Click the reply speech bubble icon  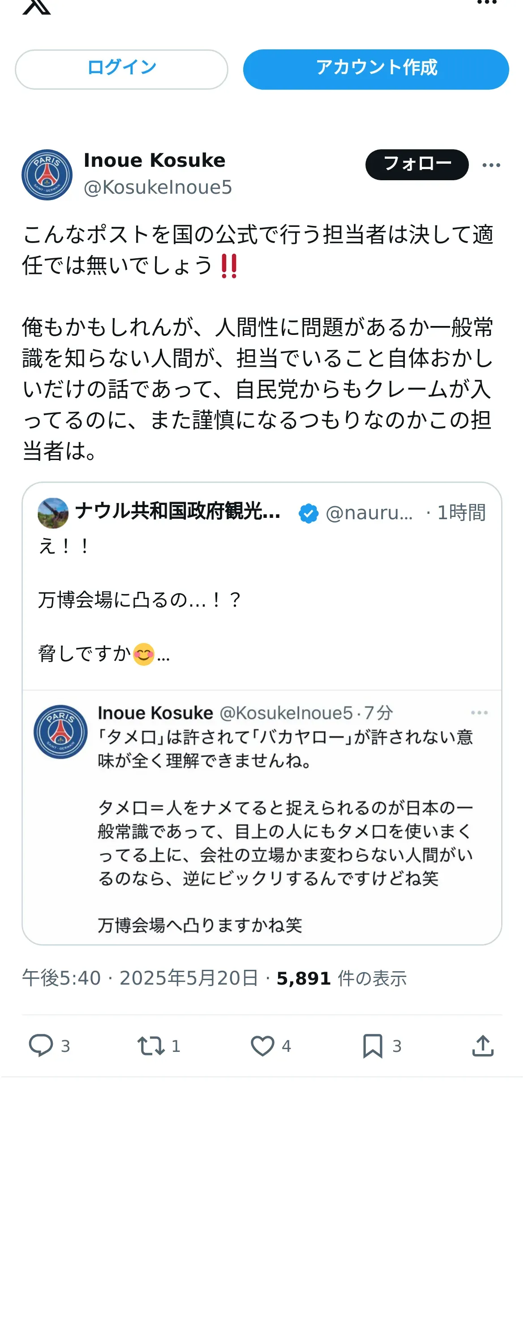point(41,1045)
